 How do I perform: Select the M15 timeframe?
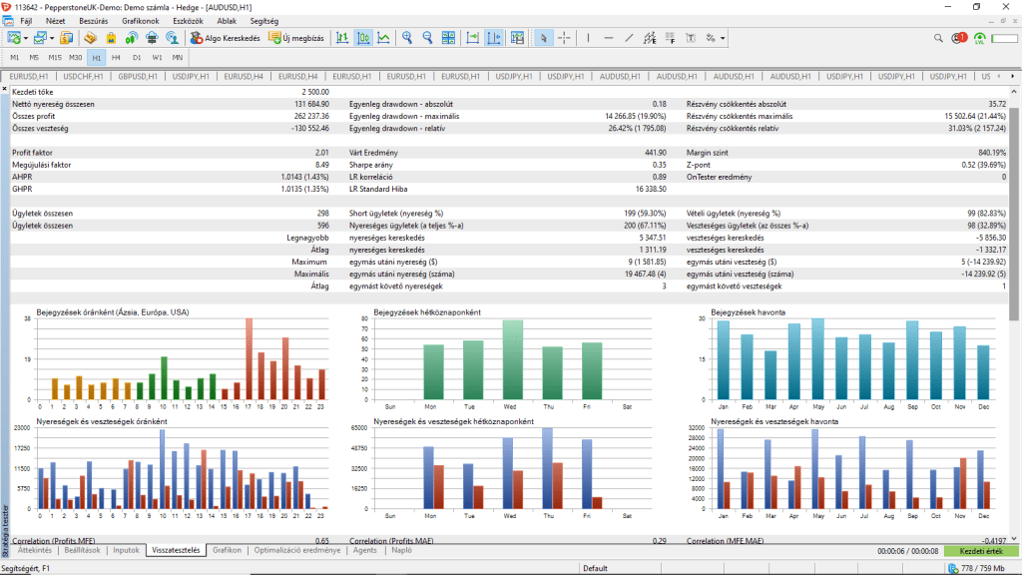click(55, 57)
